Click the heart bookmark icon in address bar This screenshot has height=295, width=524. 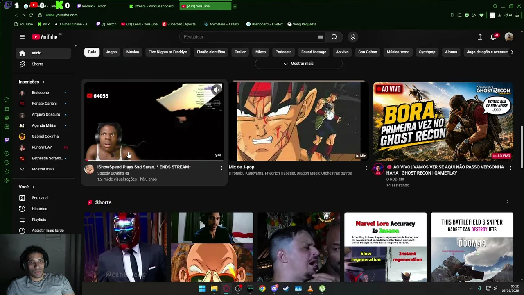[x=481, y=15]
